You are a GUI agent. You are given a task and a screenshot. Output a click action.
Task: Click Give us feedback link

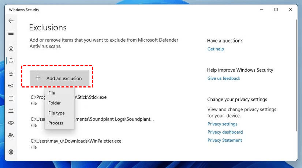click(x=224, y=78)
